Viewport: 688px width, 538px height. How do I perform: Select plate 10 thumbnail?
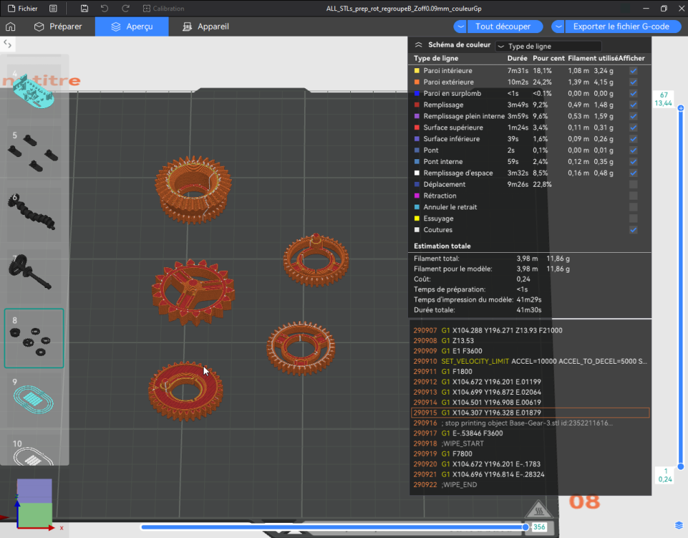pos(34,450)
